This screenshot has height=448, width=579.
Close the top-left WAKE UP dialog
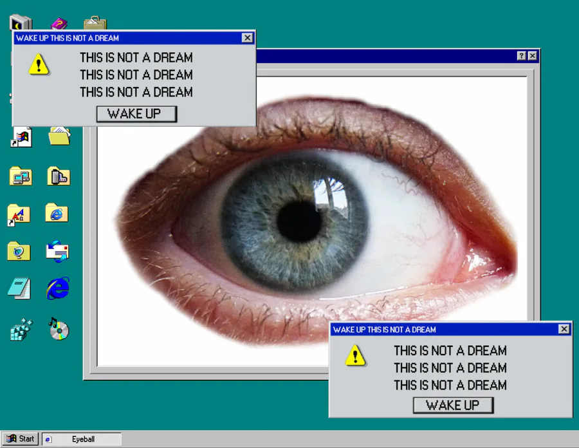(x=248, y=38)
